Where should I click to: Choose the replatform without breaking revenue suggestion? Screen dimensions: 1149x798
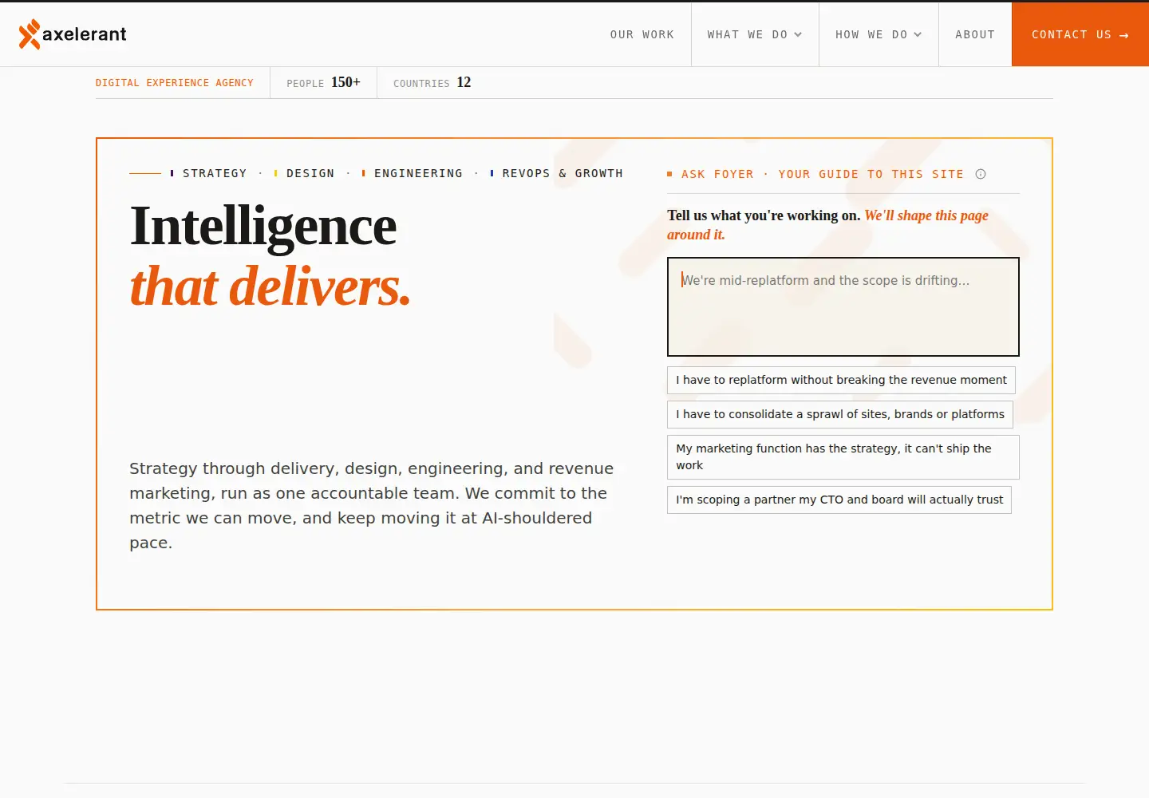coord(841,380)
